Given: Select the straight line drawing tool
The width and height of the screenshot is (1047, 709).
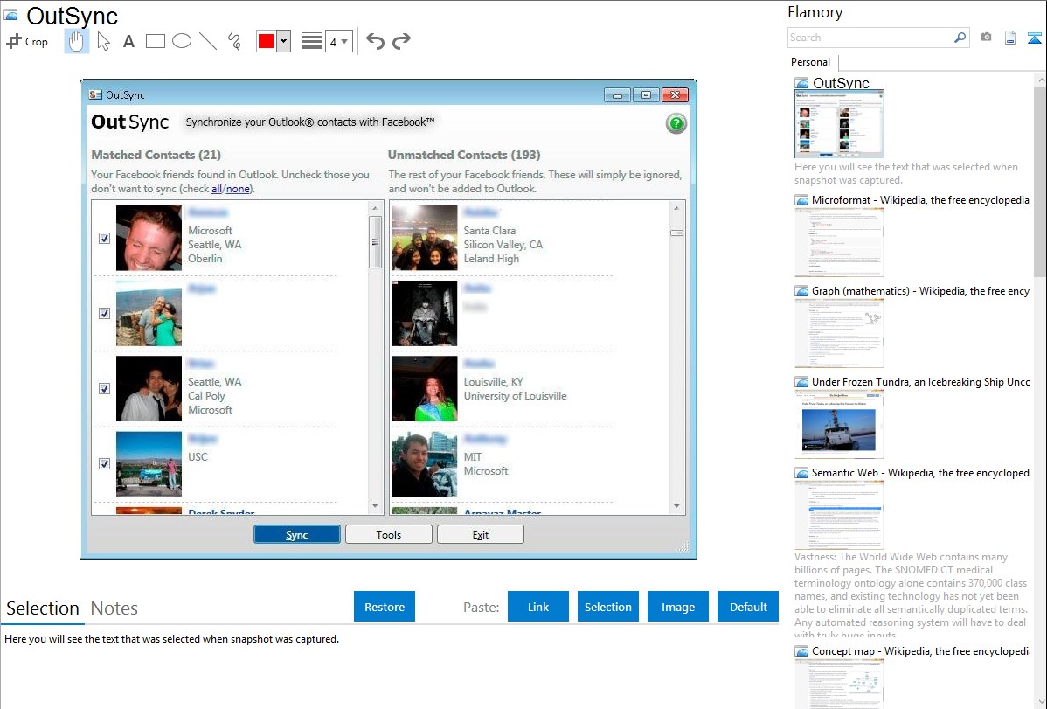Looking at the screenshot, I should click(x=208, y=41).
